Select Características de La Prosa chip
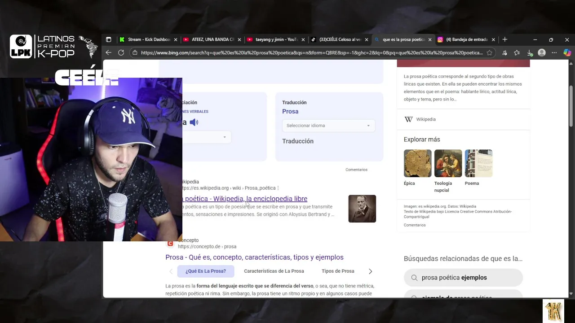Screen dimensions: 575x323 pyautogui.click(x=274, y=271)
